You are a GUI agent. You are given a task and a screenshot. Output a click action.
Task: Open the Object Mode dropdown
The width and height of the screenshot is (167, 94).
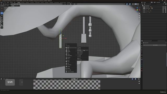click(x=6, y=4)
